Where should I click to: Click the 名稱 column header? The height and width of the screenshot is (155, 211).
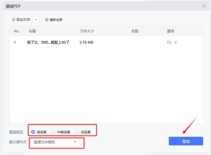[32, 31]
